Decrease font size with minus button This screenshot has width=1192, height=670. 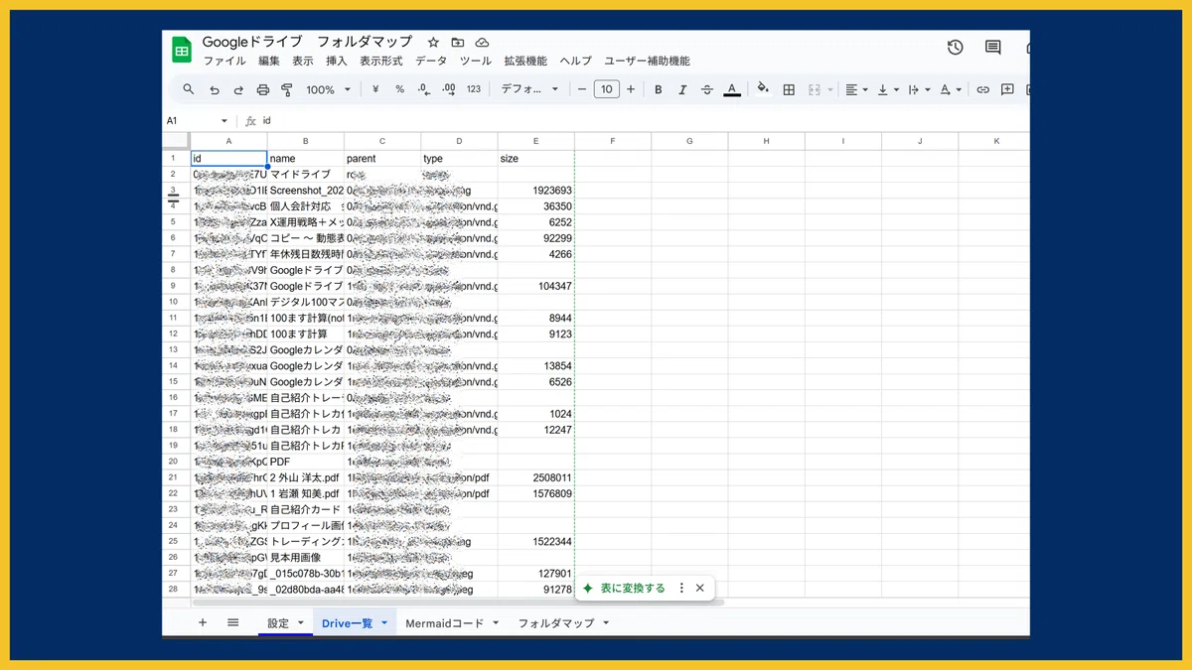(582, 89)
